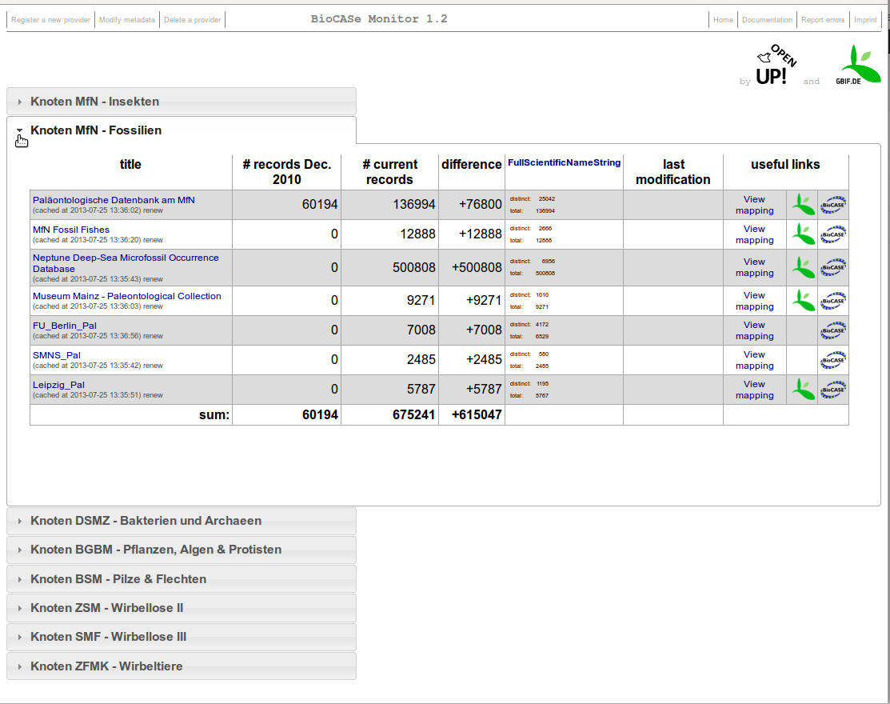Screen dimensions: 890x704
Task: Renew cache for Neptune Deep-Sea database
Action: (153, 279)
